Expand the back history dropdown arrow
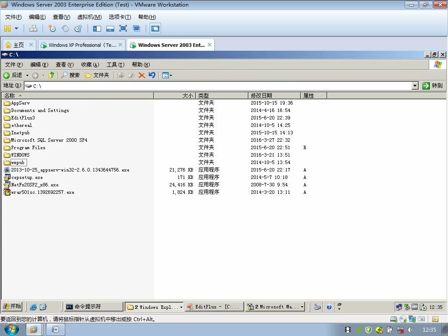This screenshot has height=336, width=448. click(27, 75)
